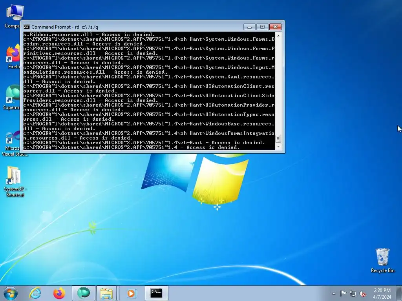402x301 pixels.
Task: Click the top line 's.Ribbon.resources.dll - Access is denied.'
Action: (89, 34)
